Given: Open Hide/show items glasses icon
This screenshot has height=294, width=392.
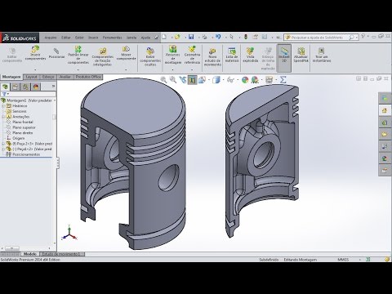Looking at the screenshot, I should coord(230,79).
